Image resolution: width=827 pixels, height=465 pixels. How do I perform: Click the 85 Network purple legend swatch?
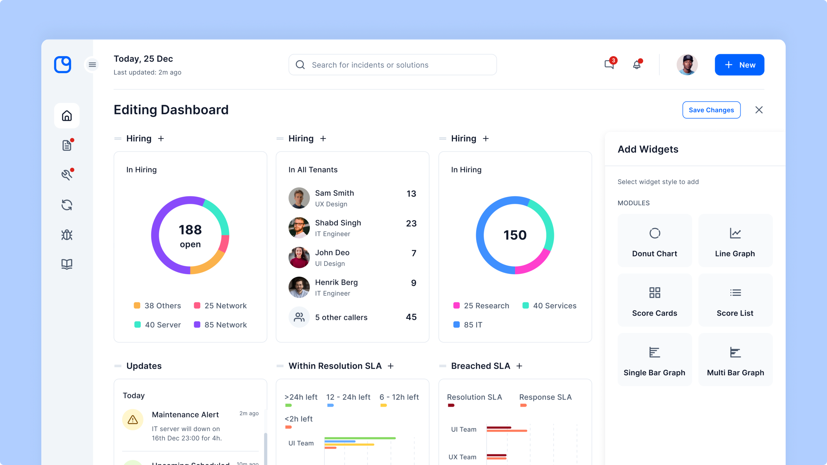[197, 325]
